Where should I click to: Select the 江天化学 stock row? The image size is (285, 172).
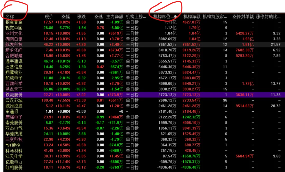coord(144,156)
